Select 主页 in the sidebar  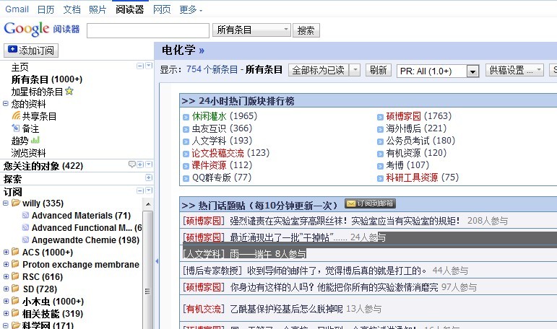click(x=20, y=67)
